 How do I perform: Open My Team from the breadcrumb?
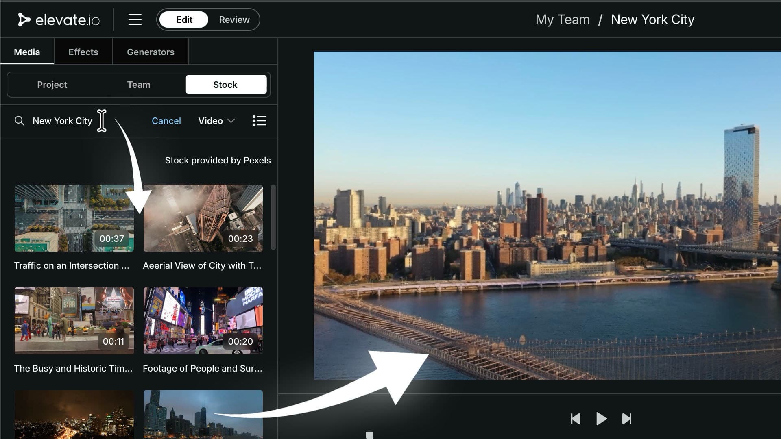tap(563, 19)
